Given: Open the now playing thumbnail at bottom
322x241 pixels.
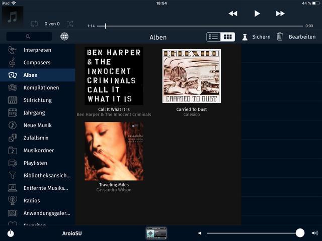Looking at the screenshot, I should [156, 233].
